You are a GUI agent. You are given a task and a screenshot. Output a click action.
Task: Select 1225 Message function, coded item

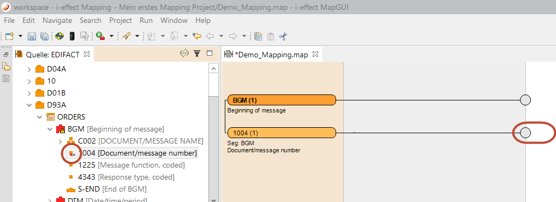coord(131,165)
